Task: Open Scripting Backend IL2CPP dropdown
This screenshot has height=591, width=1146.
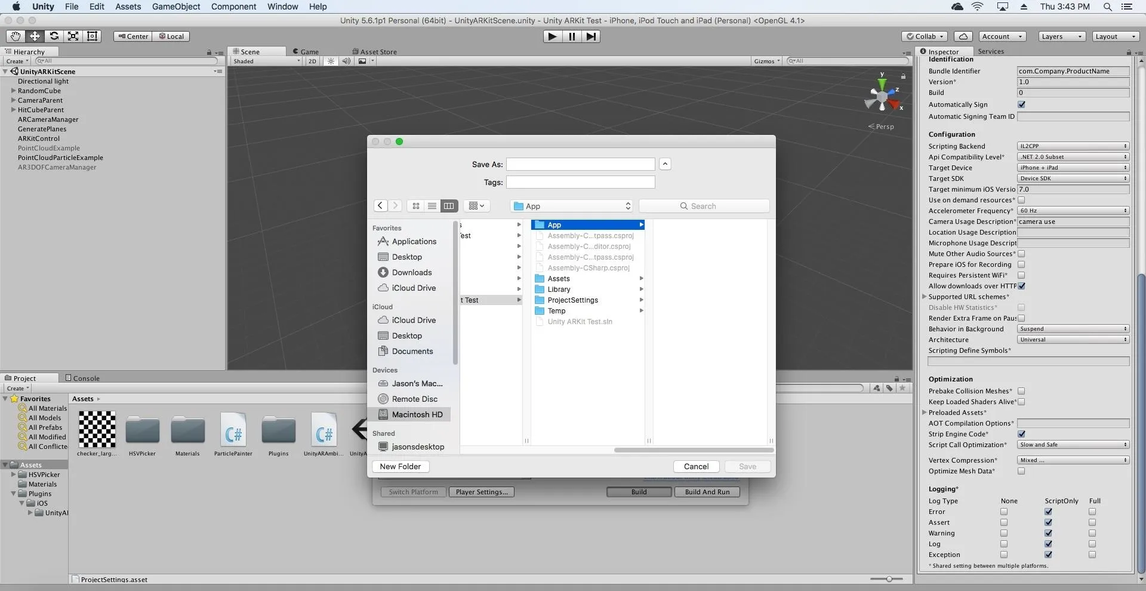Action: 1073,146
